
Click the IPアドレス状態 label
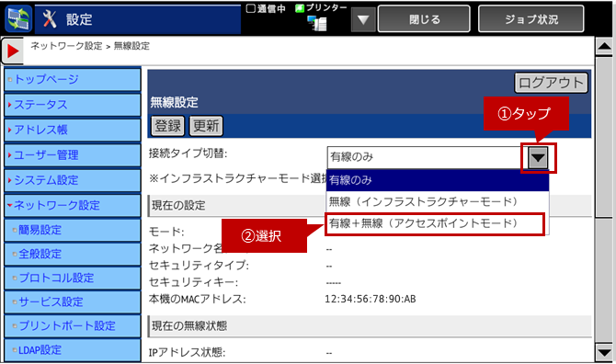coord(187,353)
